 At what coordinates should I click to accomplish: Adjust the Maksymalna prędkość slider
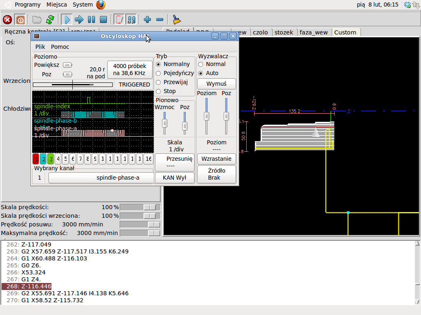[140, 233]
